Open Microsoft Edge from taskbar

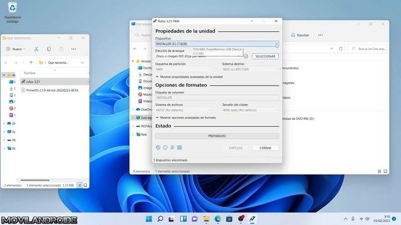(x=217, y=219)
